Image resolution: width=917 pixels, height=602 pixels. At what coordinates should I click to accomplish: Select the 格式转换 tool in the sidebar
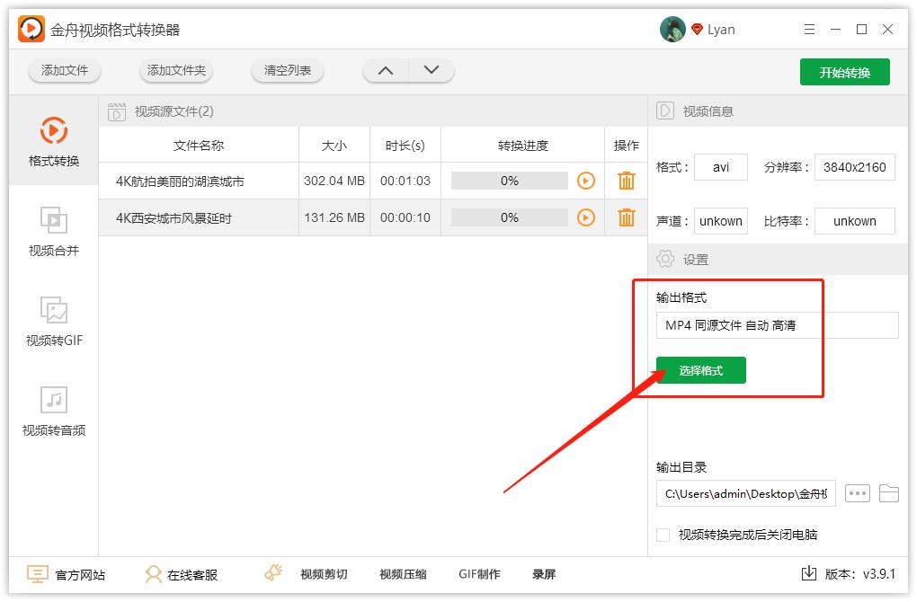tap(54, 142)
